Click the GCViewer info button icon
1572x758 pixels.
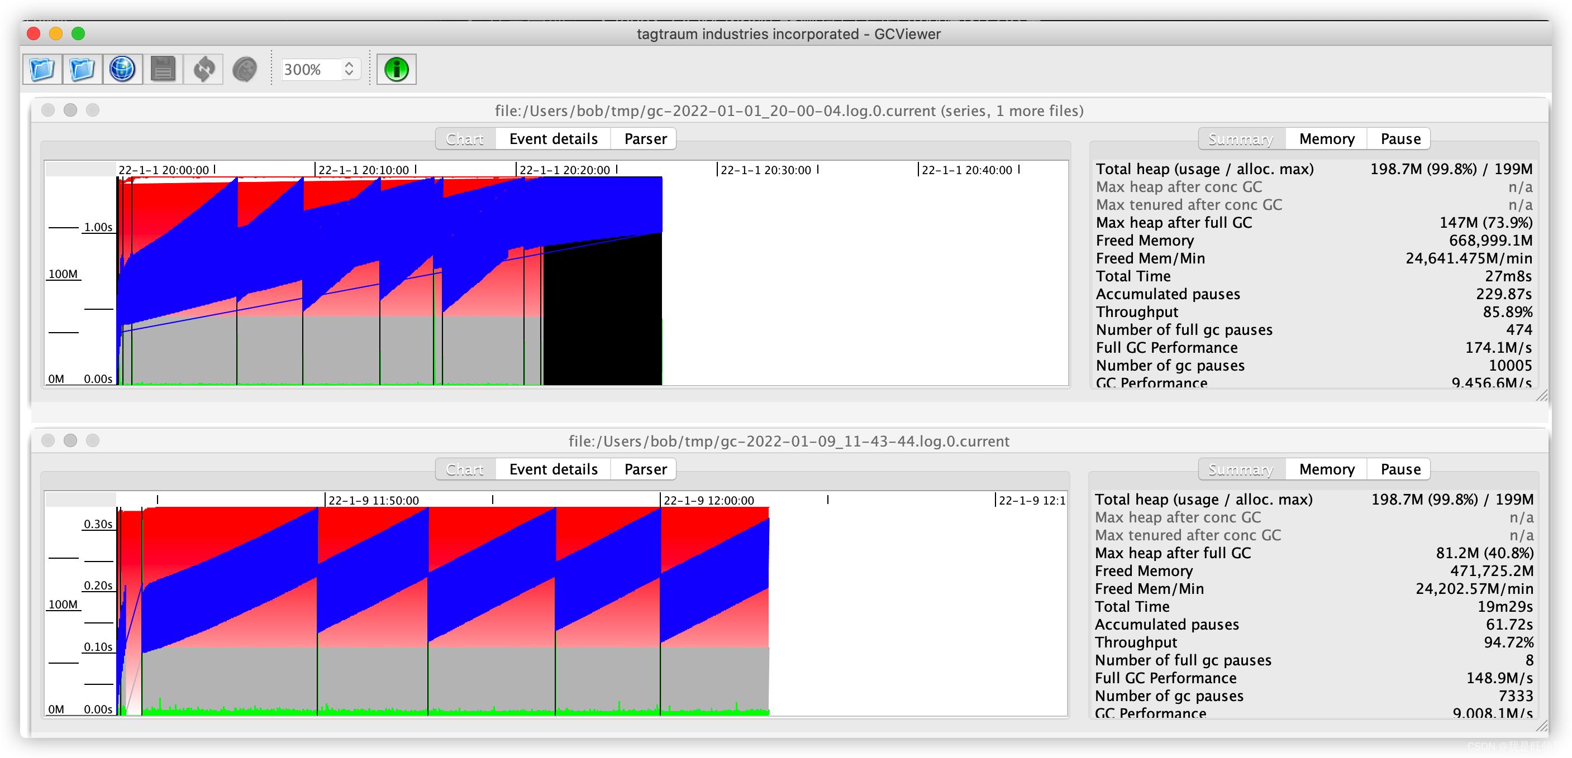coord(396,69)
